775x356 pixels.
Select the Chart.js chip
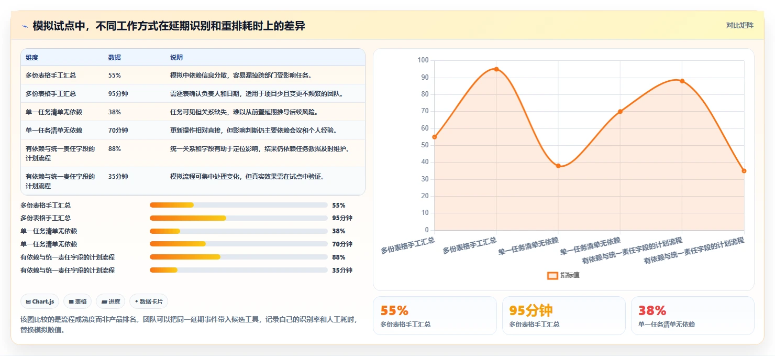[x=40, y=301]
